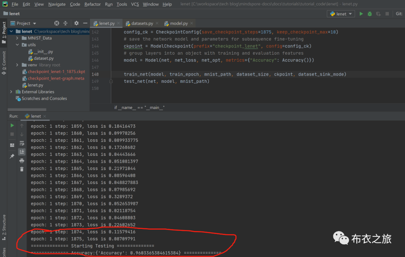Jump up the stack trace arrow
The image size is (405, 257).
[22, 126]
